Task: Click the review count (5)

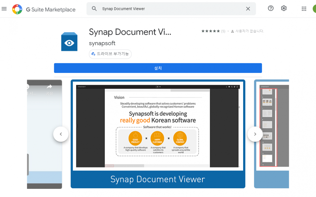Action: pyautogui.click(x=223, y=31)
